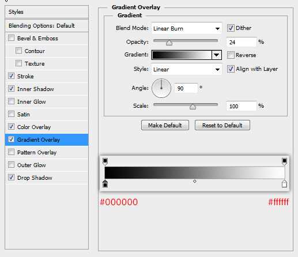Select the Drop Shadow style label
Image resolution: width=298 pixels, height=257 pixels.
pos(35,178)
